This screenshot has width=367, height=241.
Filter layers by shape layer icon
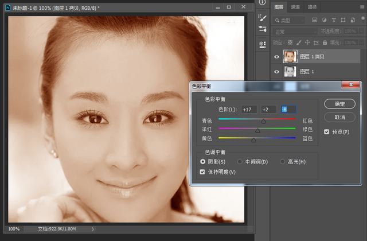click(x=343, y=20)
